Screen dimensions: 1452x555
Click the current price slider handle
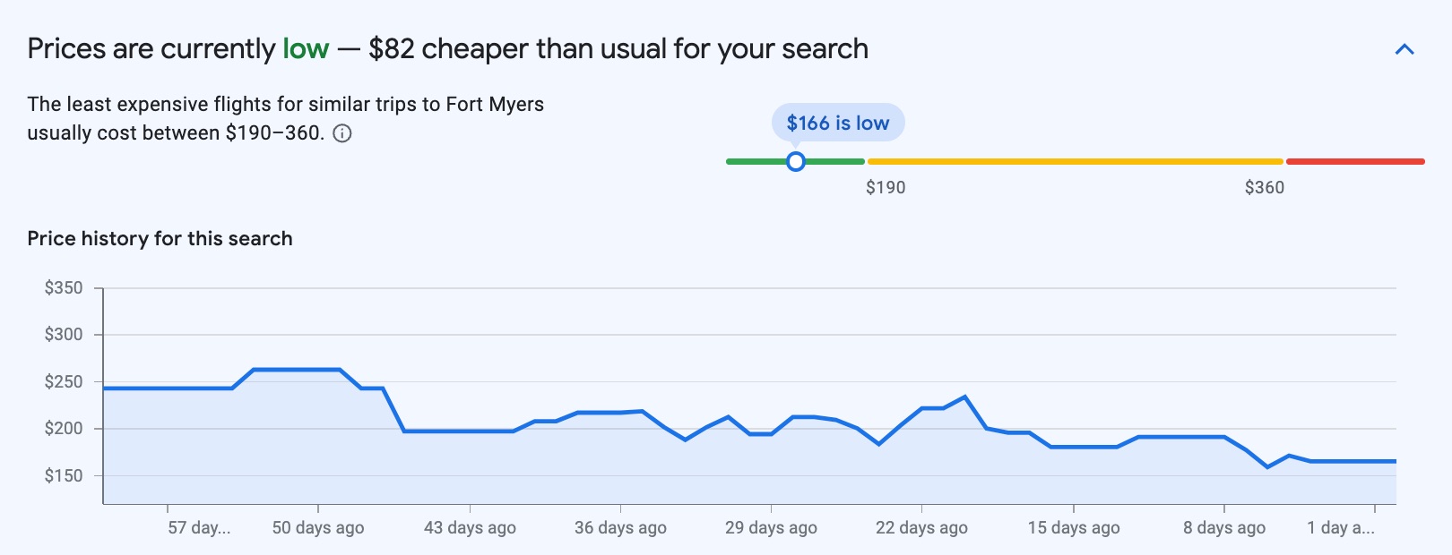tap(796, 162)
